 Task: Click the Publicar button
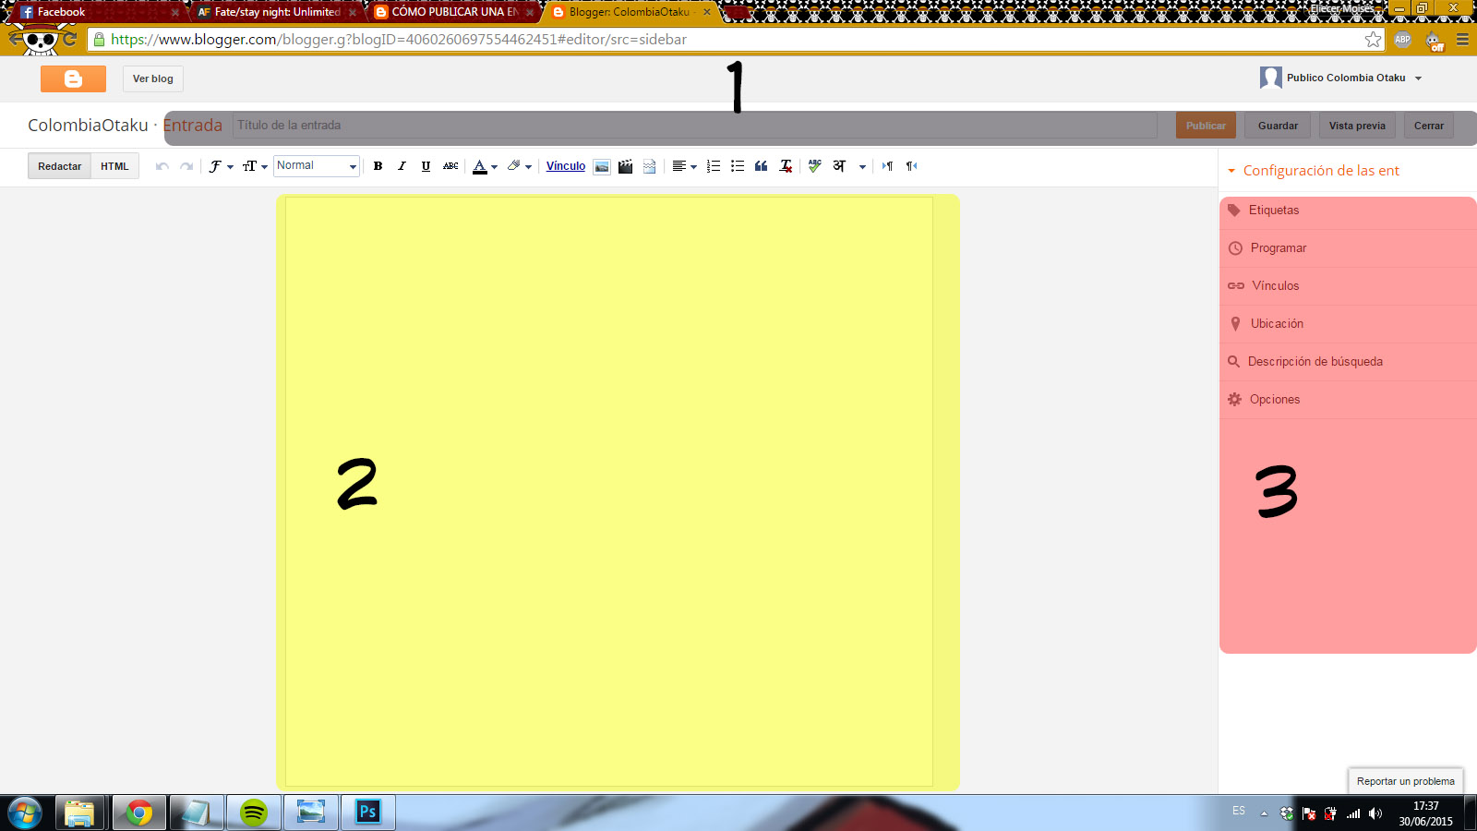point(1206,126)
